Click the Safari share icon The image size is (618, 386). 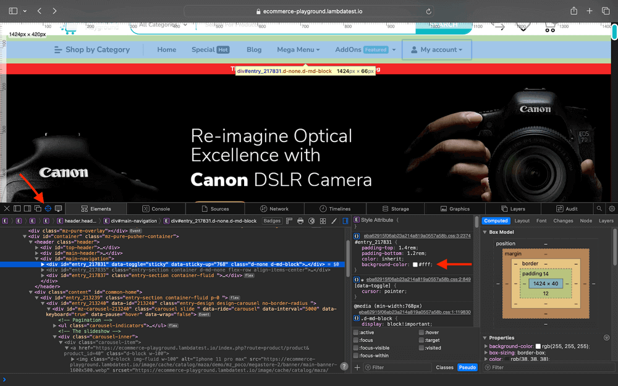(574, 11)
